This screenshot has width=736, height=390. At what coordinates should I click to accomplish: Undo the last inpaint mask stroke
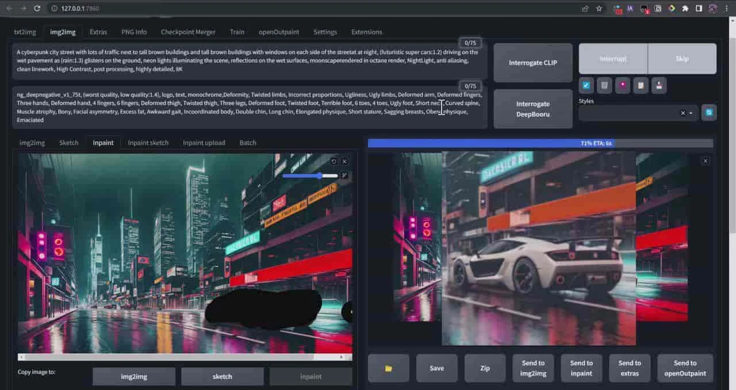333,162
